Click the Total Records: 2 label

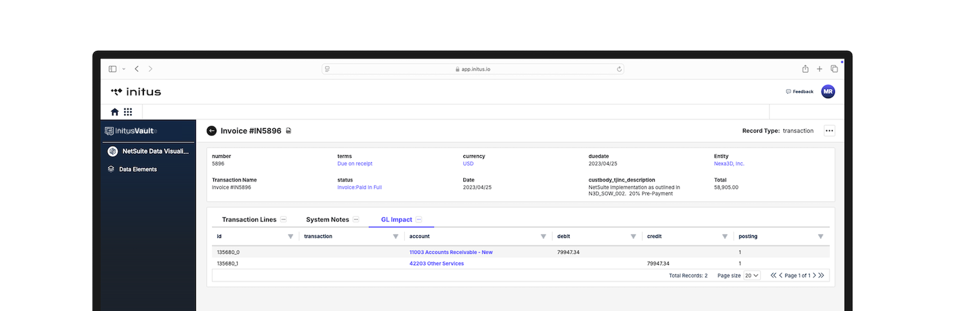688,275
